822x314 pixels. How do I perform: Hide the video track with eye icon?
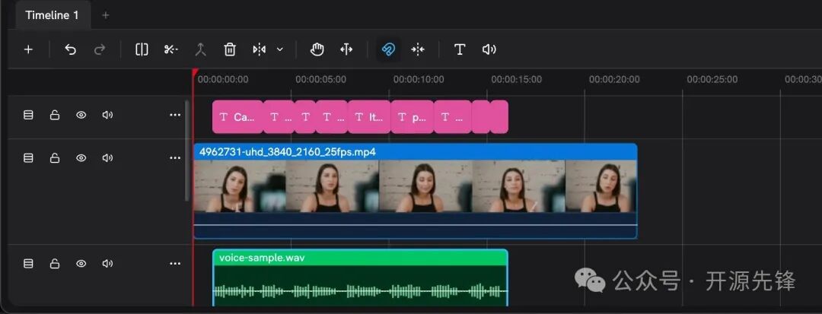81,158
